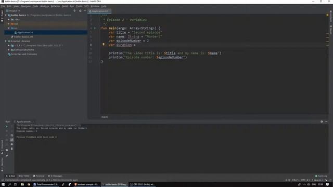
Task: Select the ApplicationKt run tab
Action: [x=24, y=122]
